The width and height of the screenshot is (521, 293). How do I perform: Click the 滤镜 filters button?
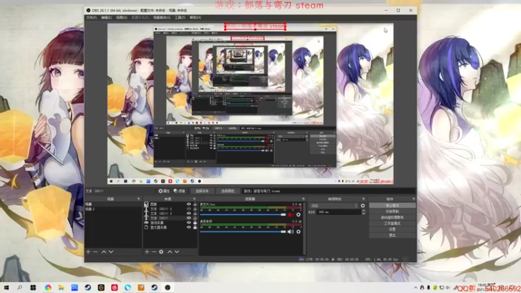pos(180,191)
